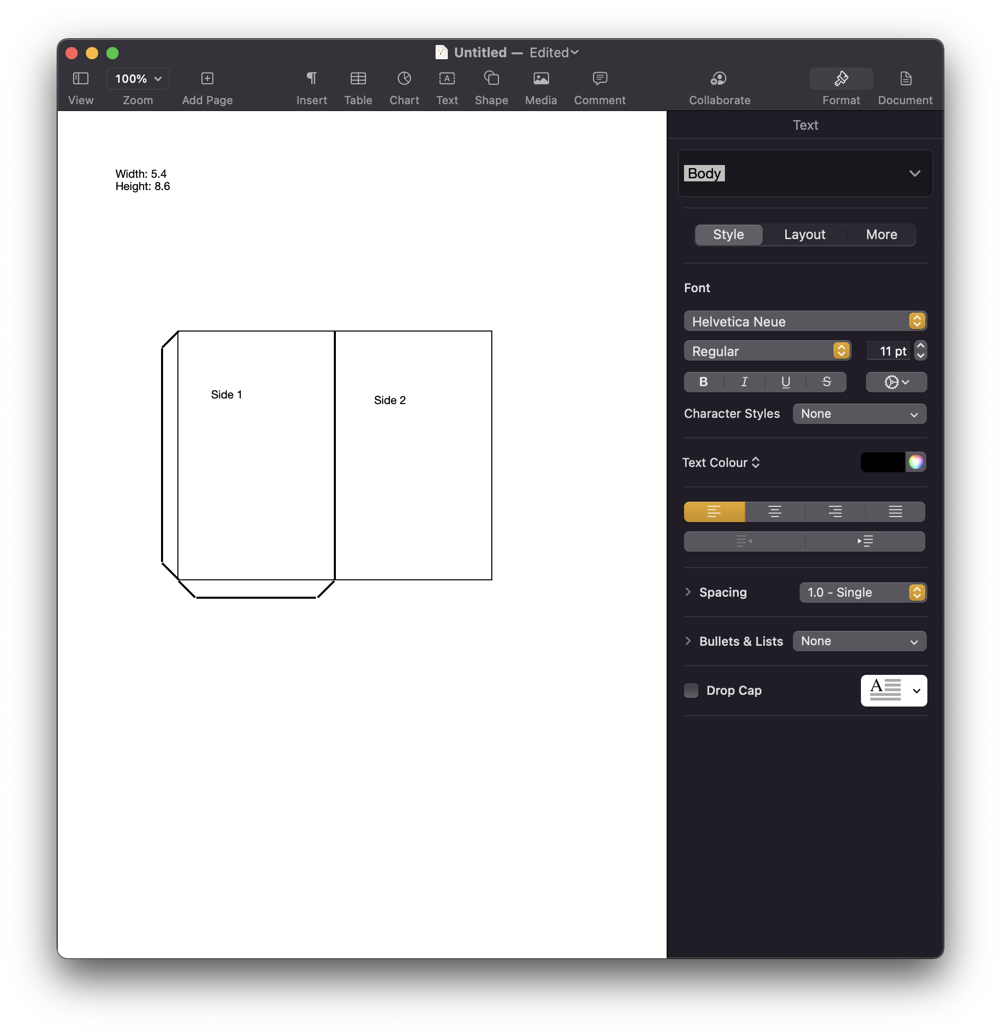The width and height of the screenshot is (1001, 1034).
Task: Enable the Drop Cap checkbox
Action: [x=692, y=690]
